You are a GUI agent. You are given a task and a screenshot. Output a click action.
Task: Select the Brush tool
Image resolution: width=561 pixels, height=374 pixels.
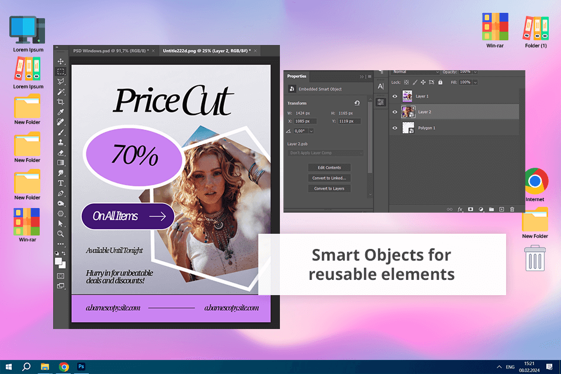(x=60, y=133)
